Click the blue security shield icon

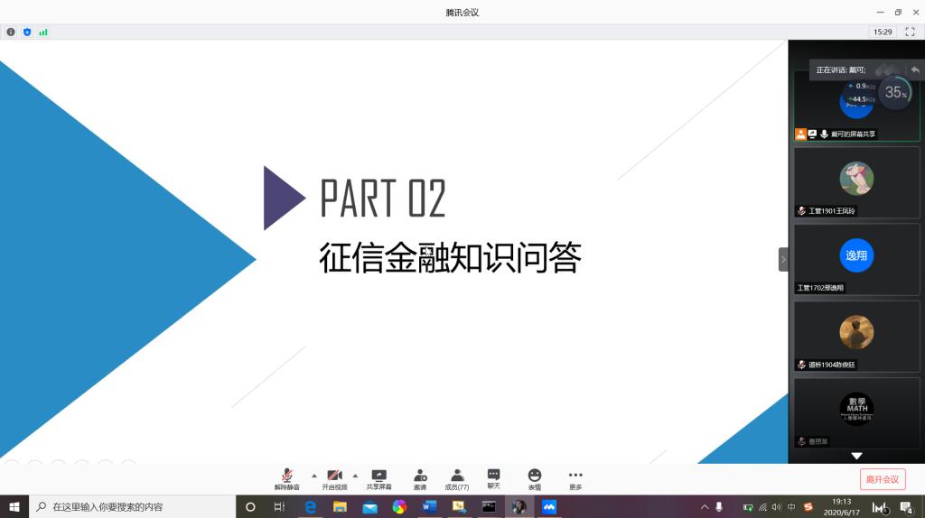point(27,32)
